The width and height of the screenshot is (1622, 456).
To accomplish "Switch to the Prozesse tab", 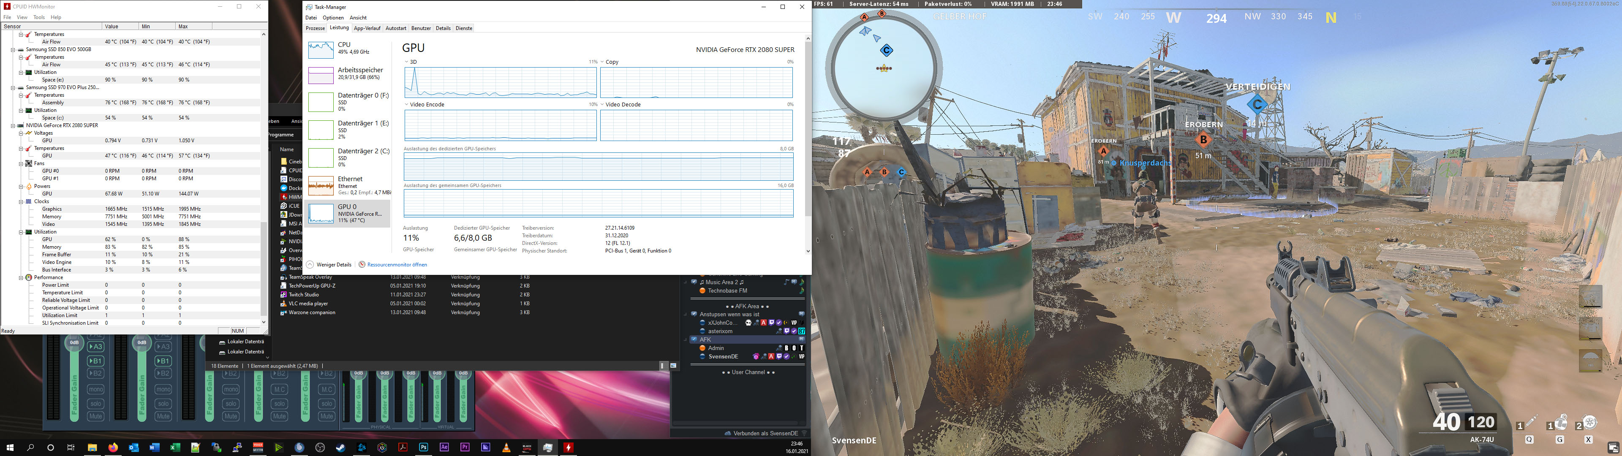I will click(315, 28).
